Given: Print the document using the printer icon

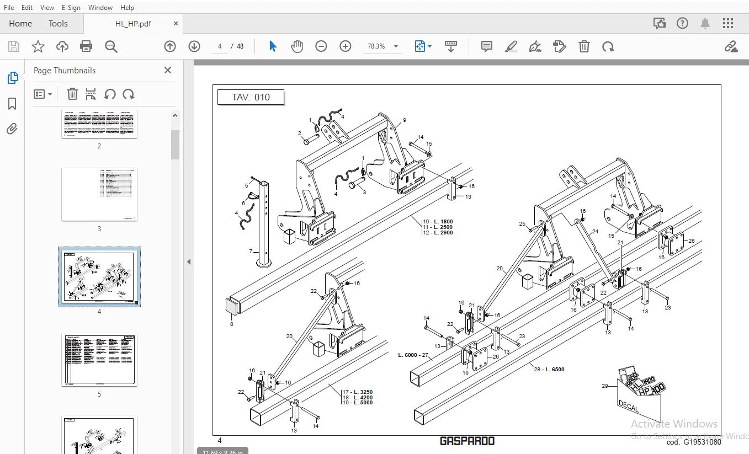Looking at the screenshot, I should coord(86,46).
